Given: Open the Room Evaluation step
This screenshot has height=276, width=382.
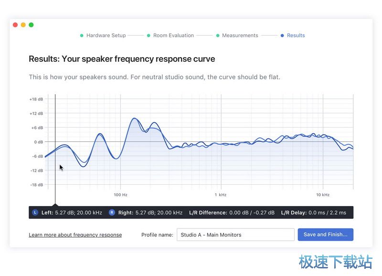Looking at the screenshot, I should click(173, 36).
